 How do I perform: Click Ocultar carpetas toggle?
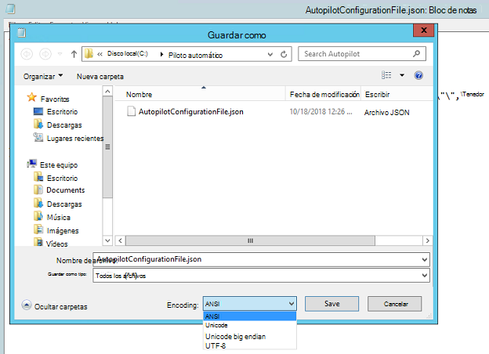click(55, 306)
